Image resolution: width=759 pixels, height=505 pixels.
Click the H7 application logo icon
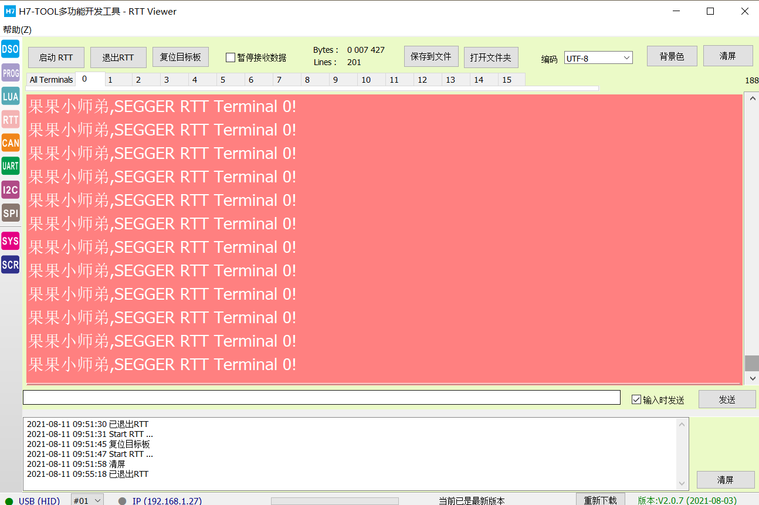(x=10, y=11)
